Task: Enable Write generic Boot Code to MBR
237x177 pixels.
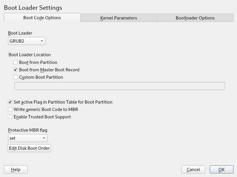Action: [10, 109]
